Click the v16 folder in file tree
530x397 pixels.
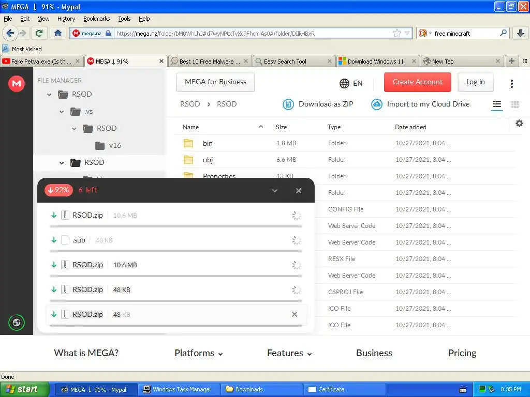[x=108, y=145]
